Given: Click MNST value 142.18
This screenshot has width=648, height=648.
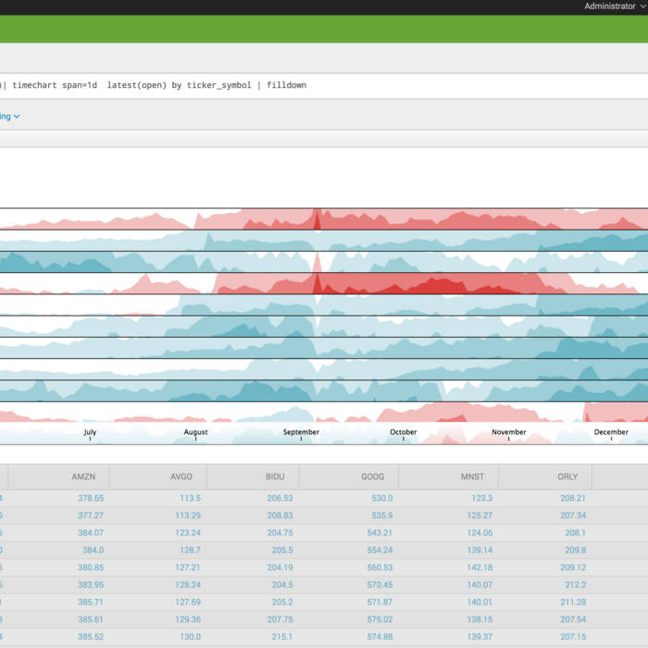Looking at the screenshot, I should (480, 567).
